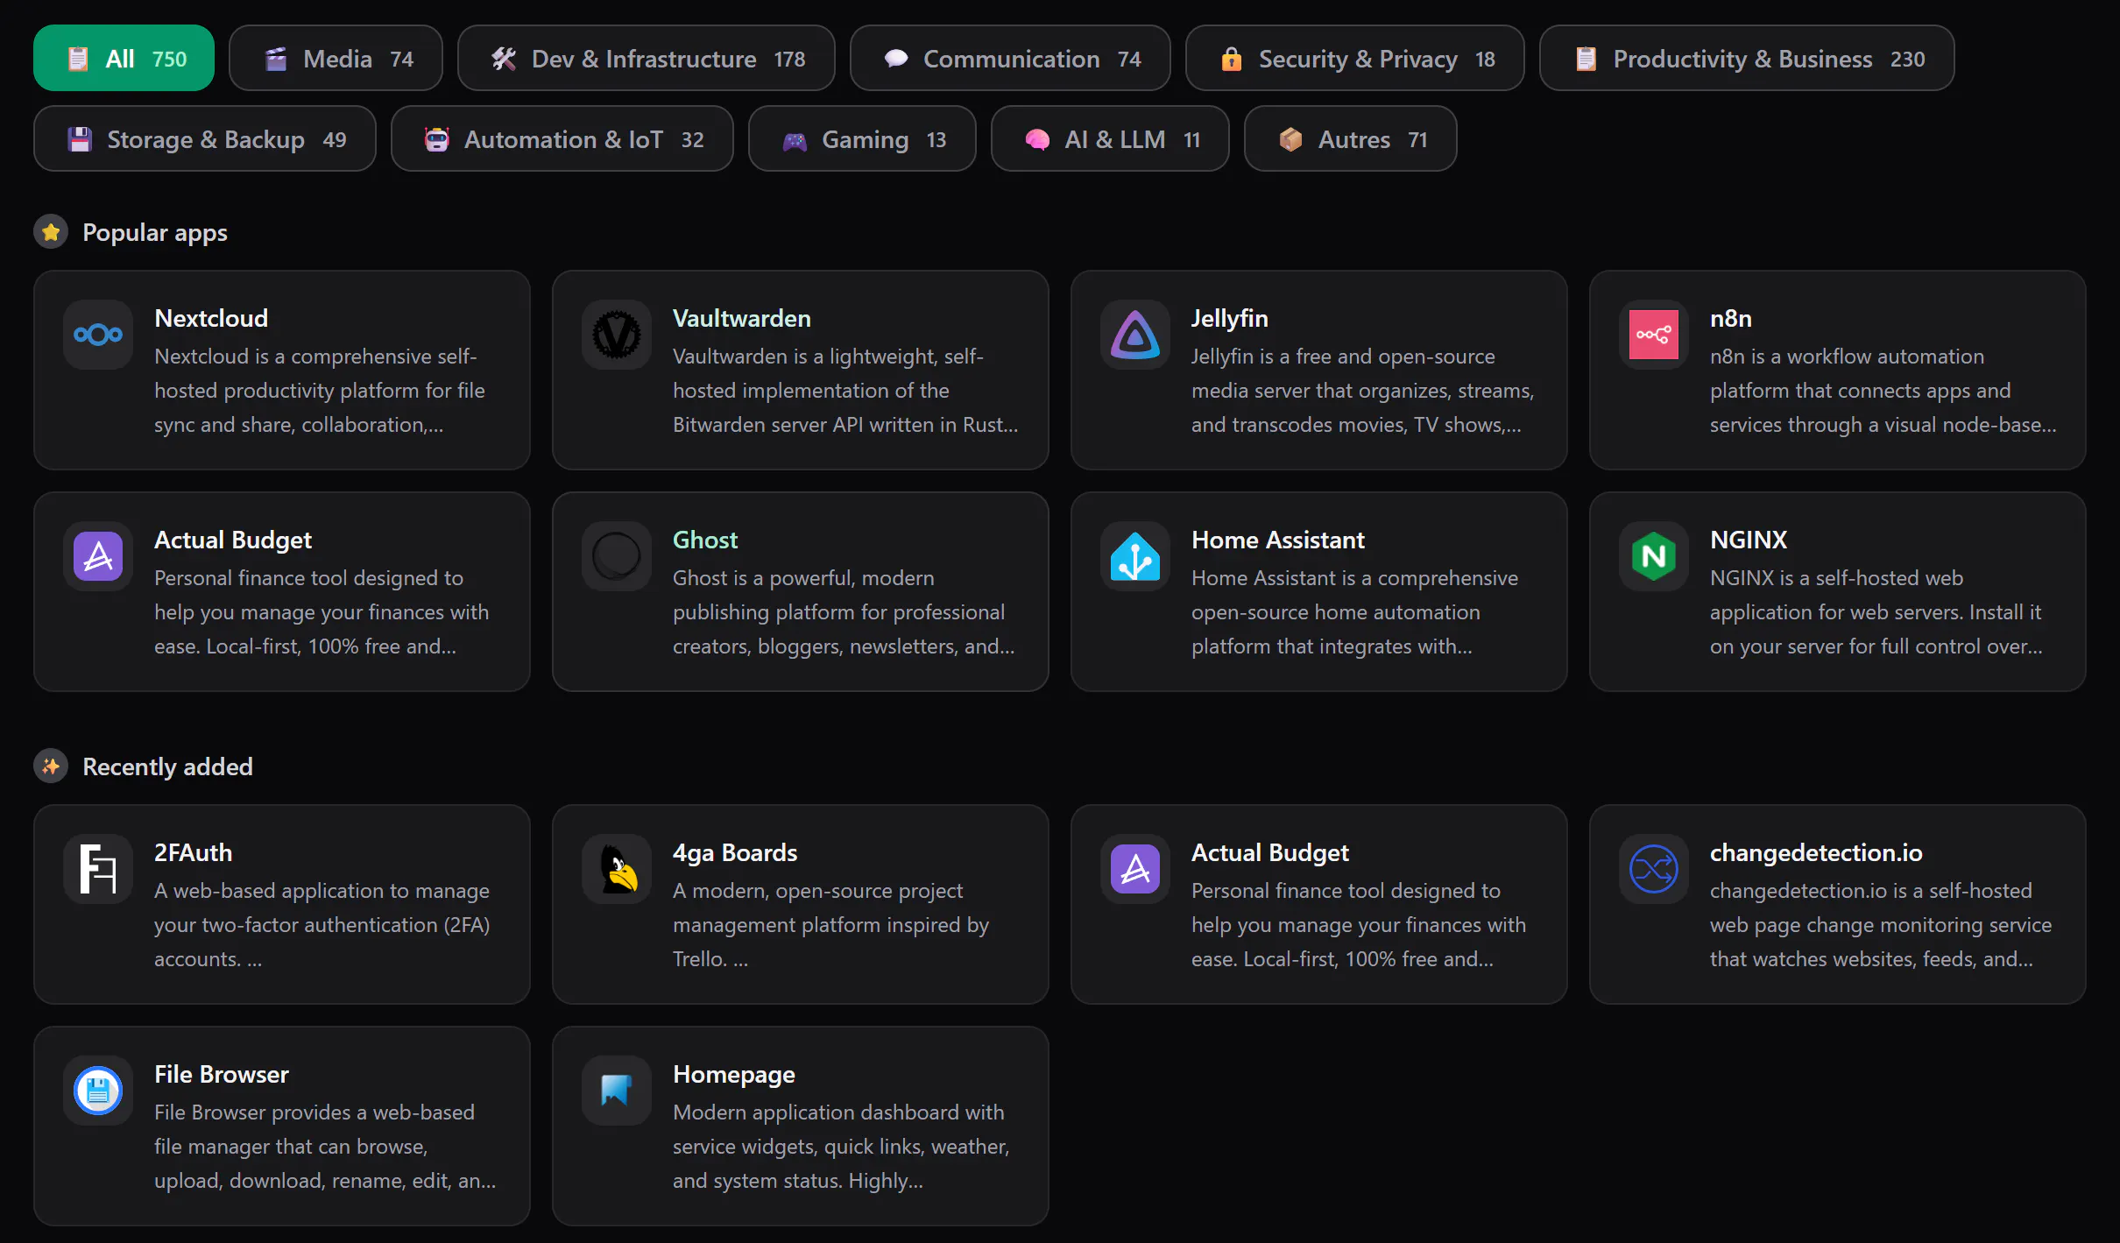Click the Homepage bookmark icon
The image size is (2120, 1243).
click(617, 1091)
